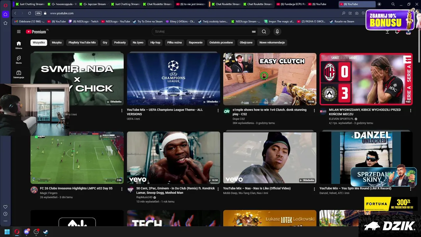Viewport: 421px width, 237px height.
Task: Select the Piłka nożna filter chip
Action: point(175,42)
